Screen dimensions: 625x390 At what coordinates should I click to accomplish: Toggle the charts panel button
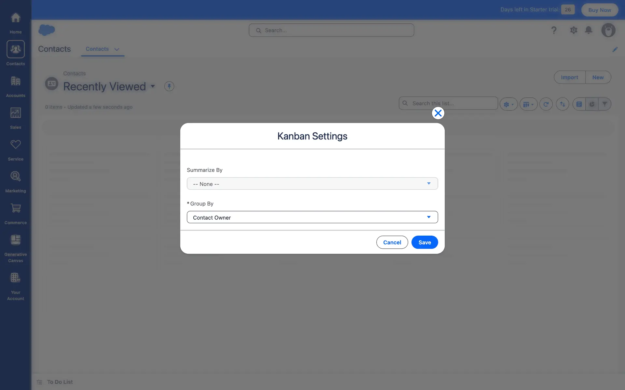592,104
